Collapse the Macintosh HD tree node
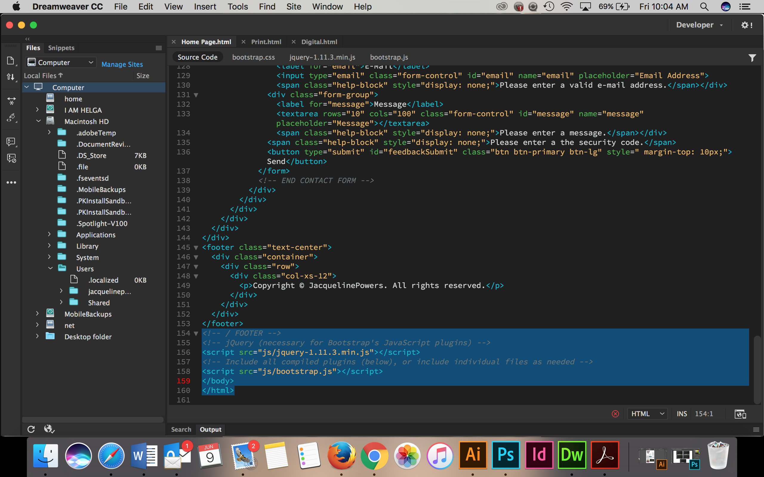Viewport: 764px width, 477px height. coord(38,121)
